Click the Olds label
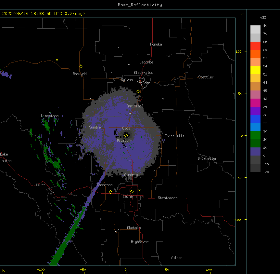280x274 pixels. [126, 128]
